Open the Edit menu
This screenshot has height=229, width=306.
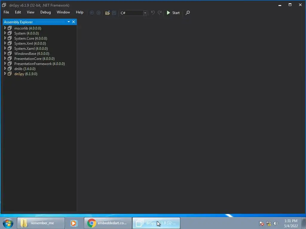pos(18,12)
